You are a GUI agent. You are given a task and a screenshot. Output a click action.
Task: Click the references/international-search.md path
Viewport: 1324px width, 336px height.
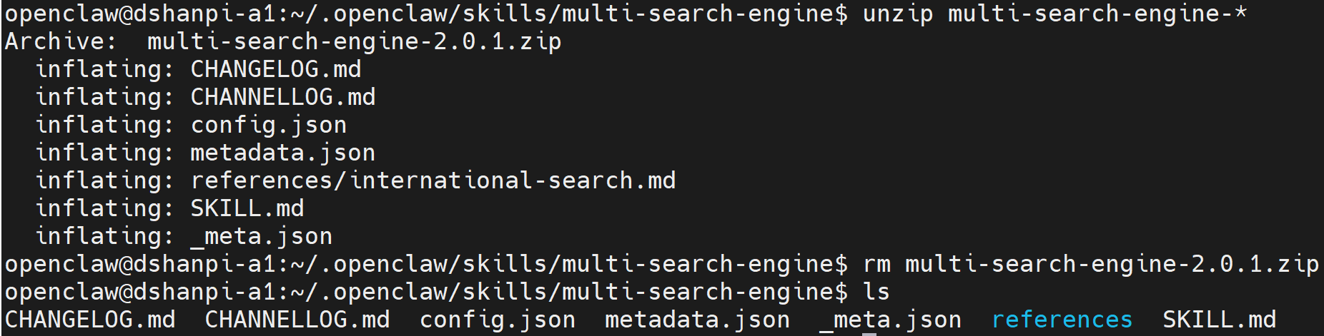[433, 180]
